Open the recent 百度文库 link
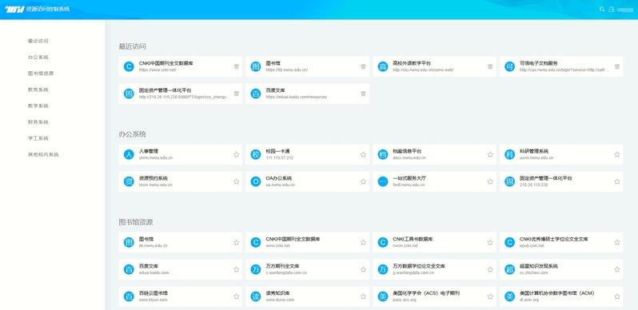 coord(275,90)
